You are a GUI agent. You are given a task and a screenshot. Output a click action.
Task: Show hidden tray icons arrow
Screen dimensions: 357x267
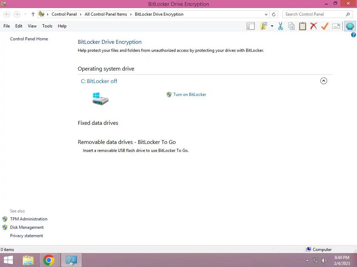coord(307,260)
